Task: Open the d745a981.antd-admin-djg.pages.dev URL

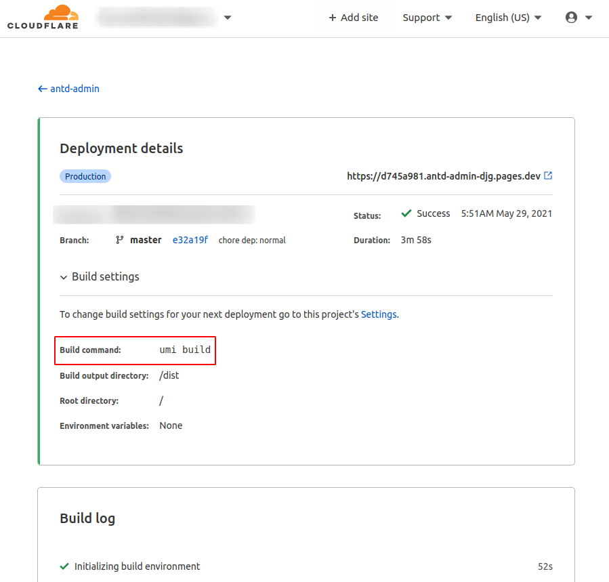Action: pos(444,175)
